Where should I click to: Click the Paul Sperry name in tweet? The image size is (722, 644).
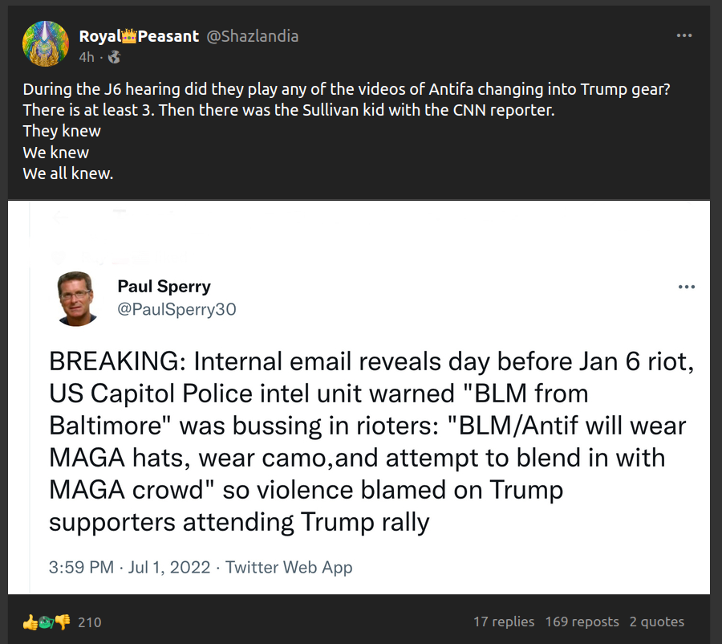coord(164,287)
